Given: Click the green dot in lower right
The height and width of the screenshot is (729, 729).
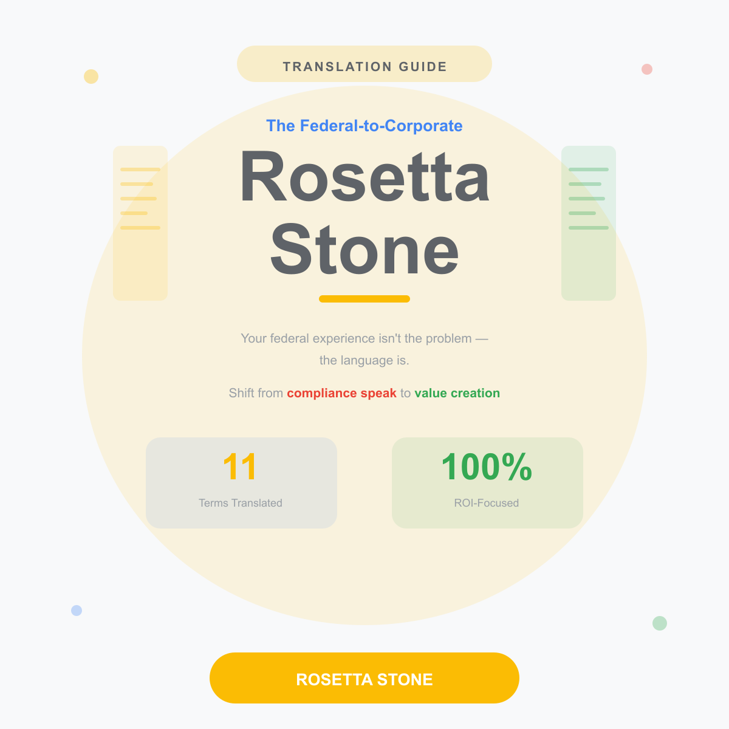Looking at the screenshot, I should tap(660, 623).
